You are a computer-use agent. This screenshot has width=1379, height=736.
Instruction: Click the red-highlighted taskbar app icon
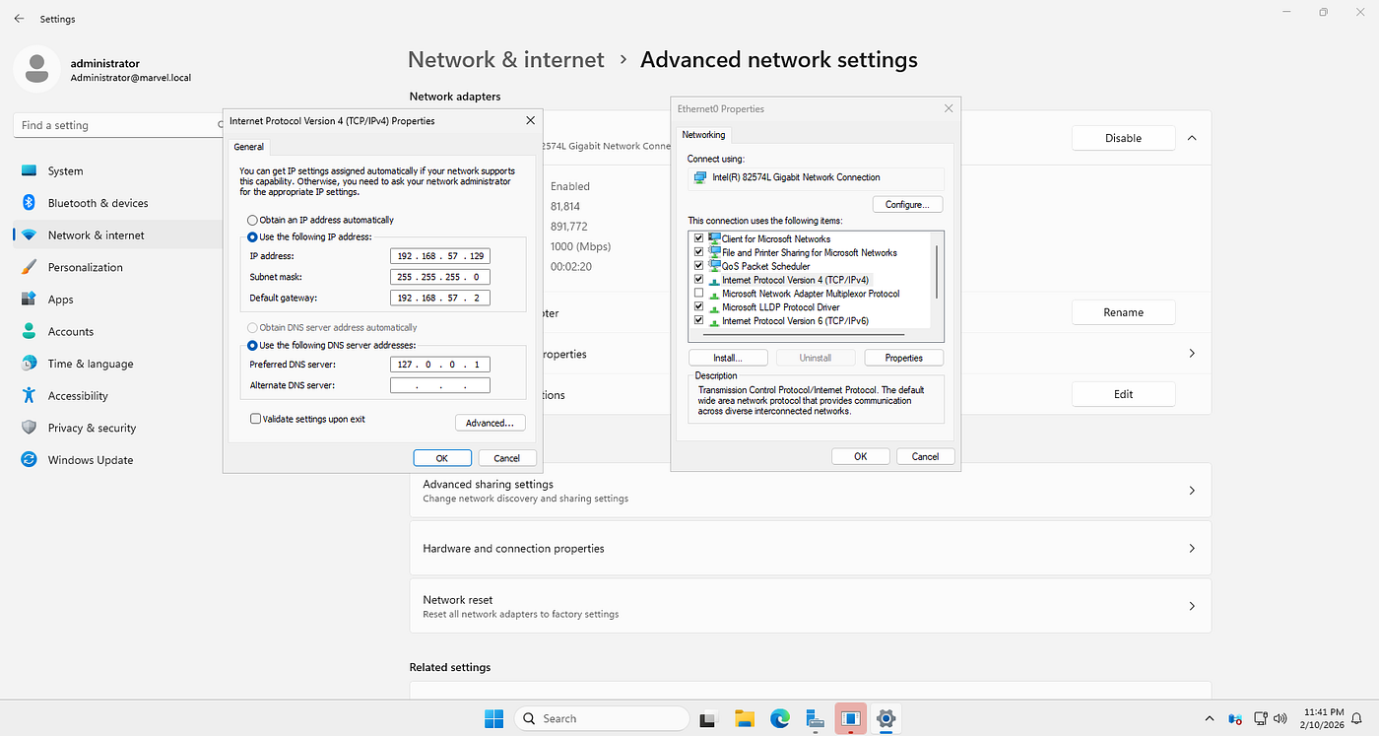click(x=850, y=718)
